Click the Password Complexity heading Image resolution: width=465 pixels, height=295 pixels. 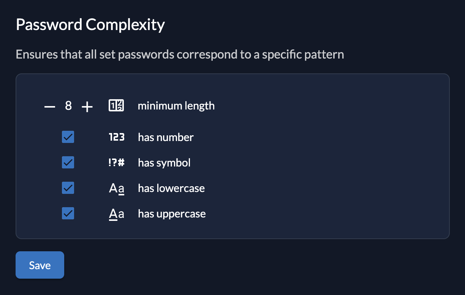coord(90,24)
